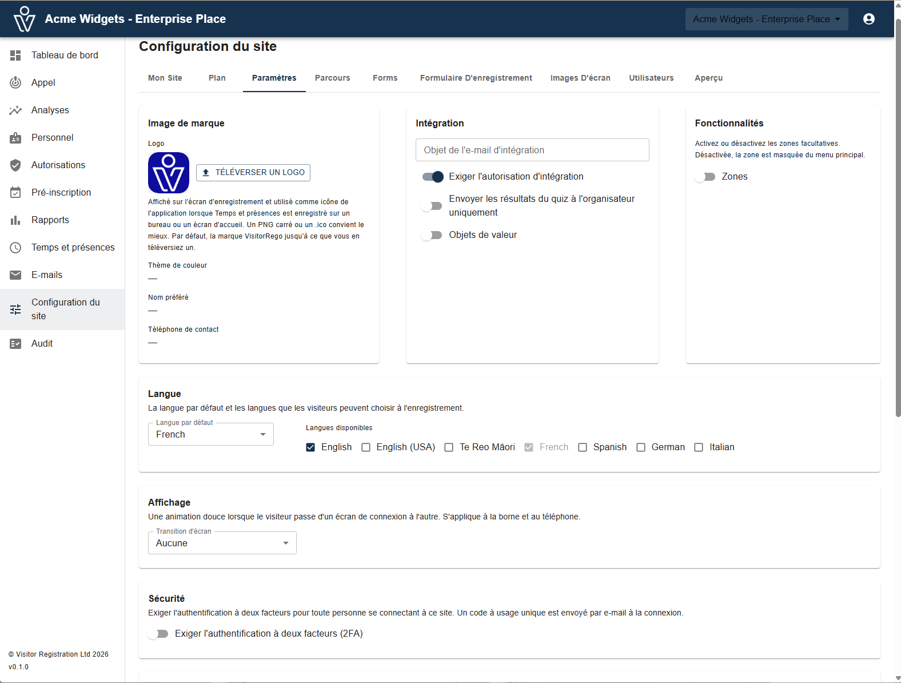This screenshot has height=683, width=901.
Task: Enable Envoyer les résultats du quiz switch
Action: [x=433, y=206]
